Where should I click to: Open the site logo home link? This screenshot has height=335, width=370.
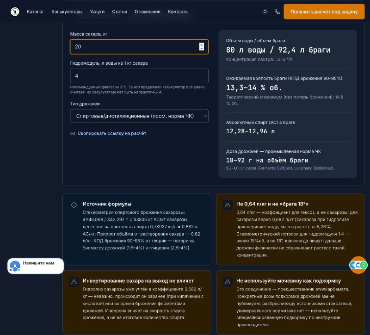tap(15, 12)
